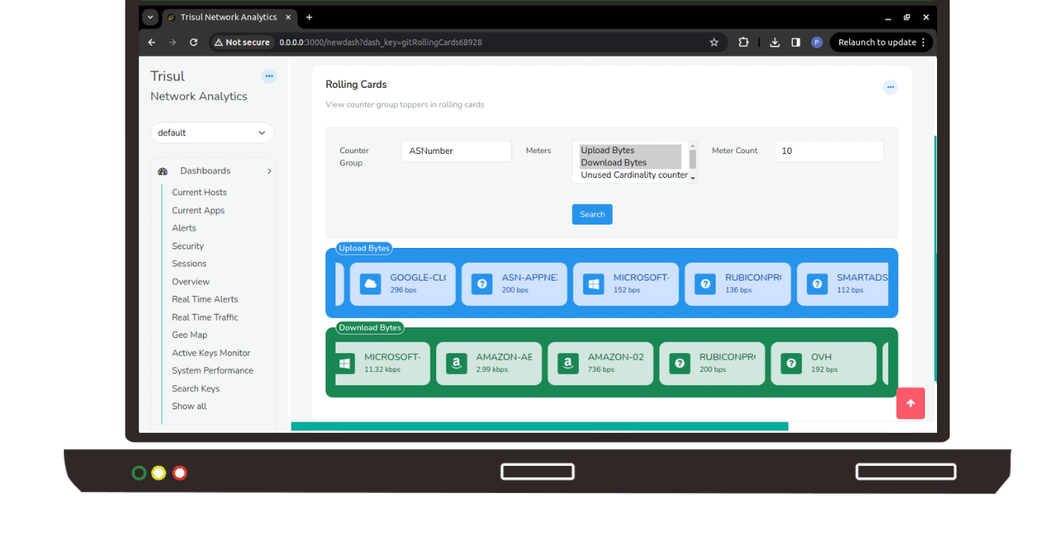Reload the page with the browser refresh icon

pos(193,42)
